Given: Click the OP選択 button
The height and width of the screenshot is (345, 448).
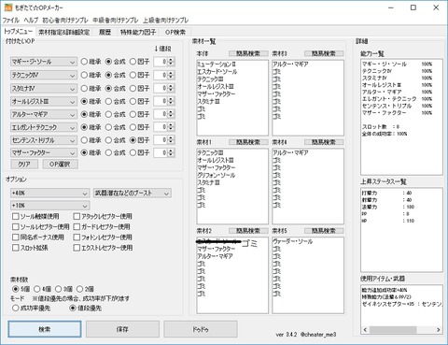Looking at the screenshot, I should click(60, 165).
